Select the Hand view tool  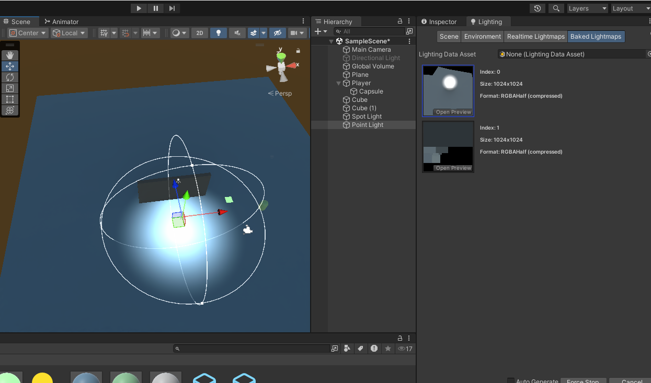point(10,55)
